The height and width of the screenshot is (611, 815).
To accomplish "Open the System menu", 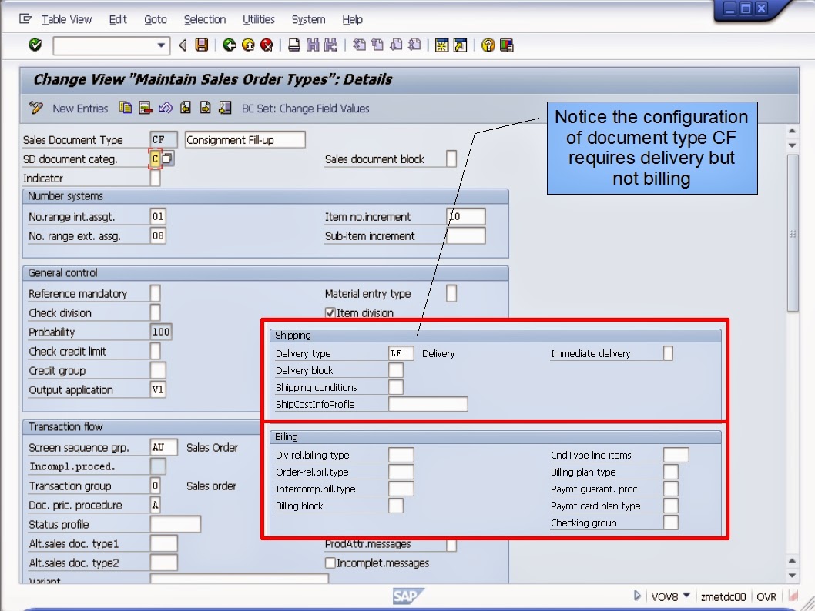I will point(308,20).
